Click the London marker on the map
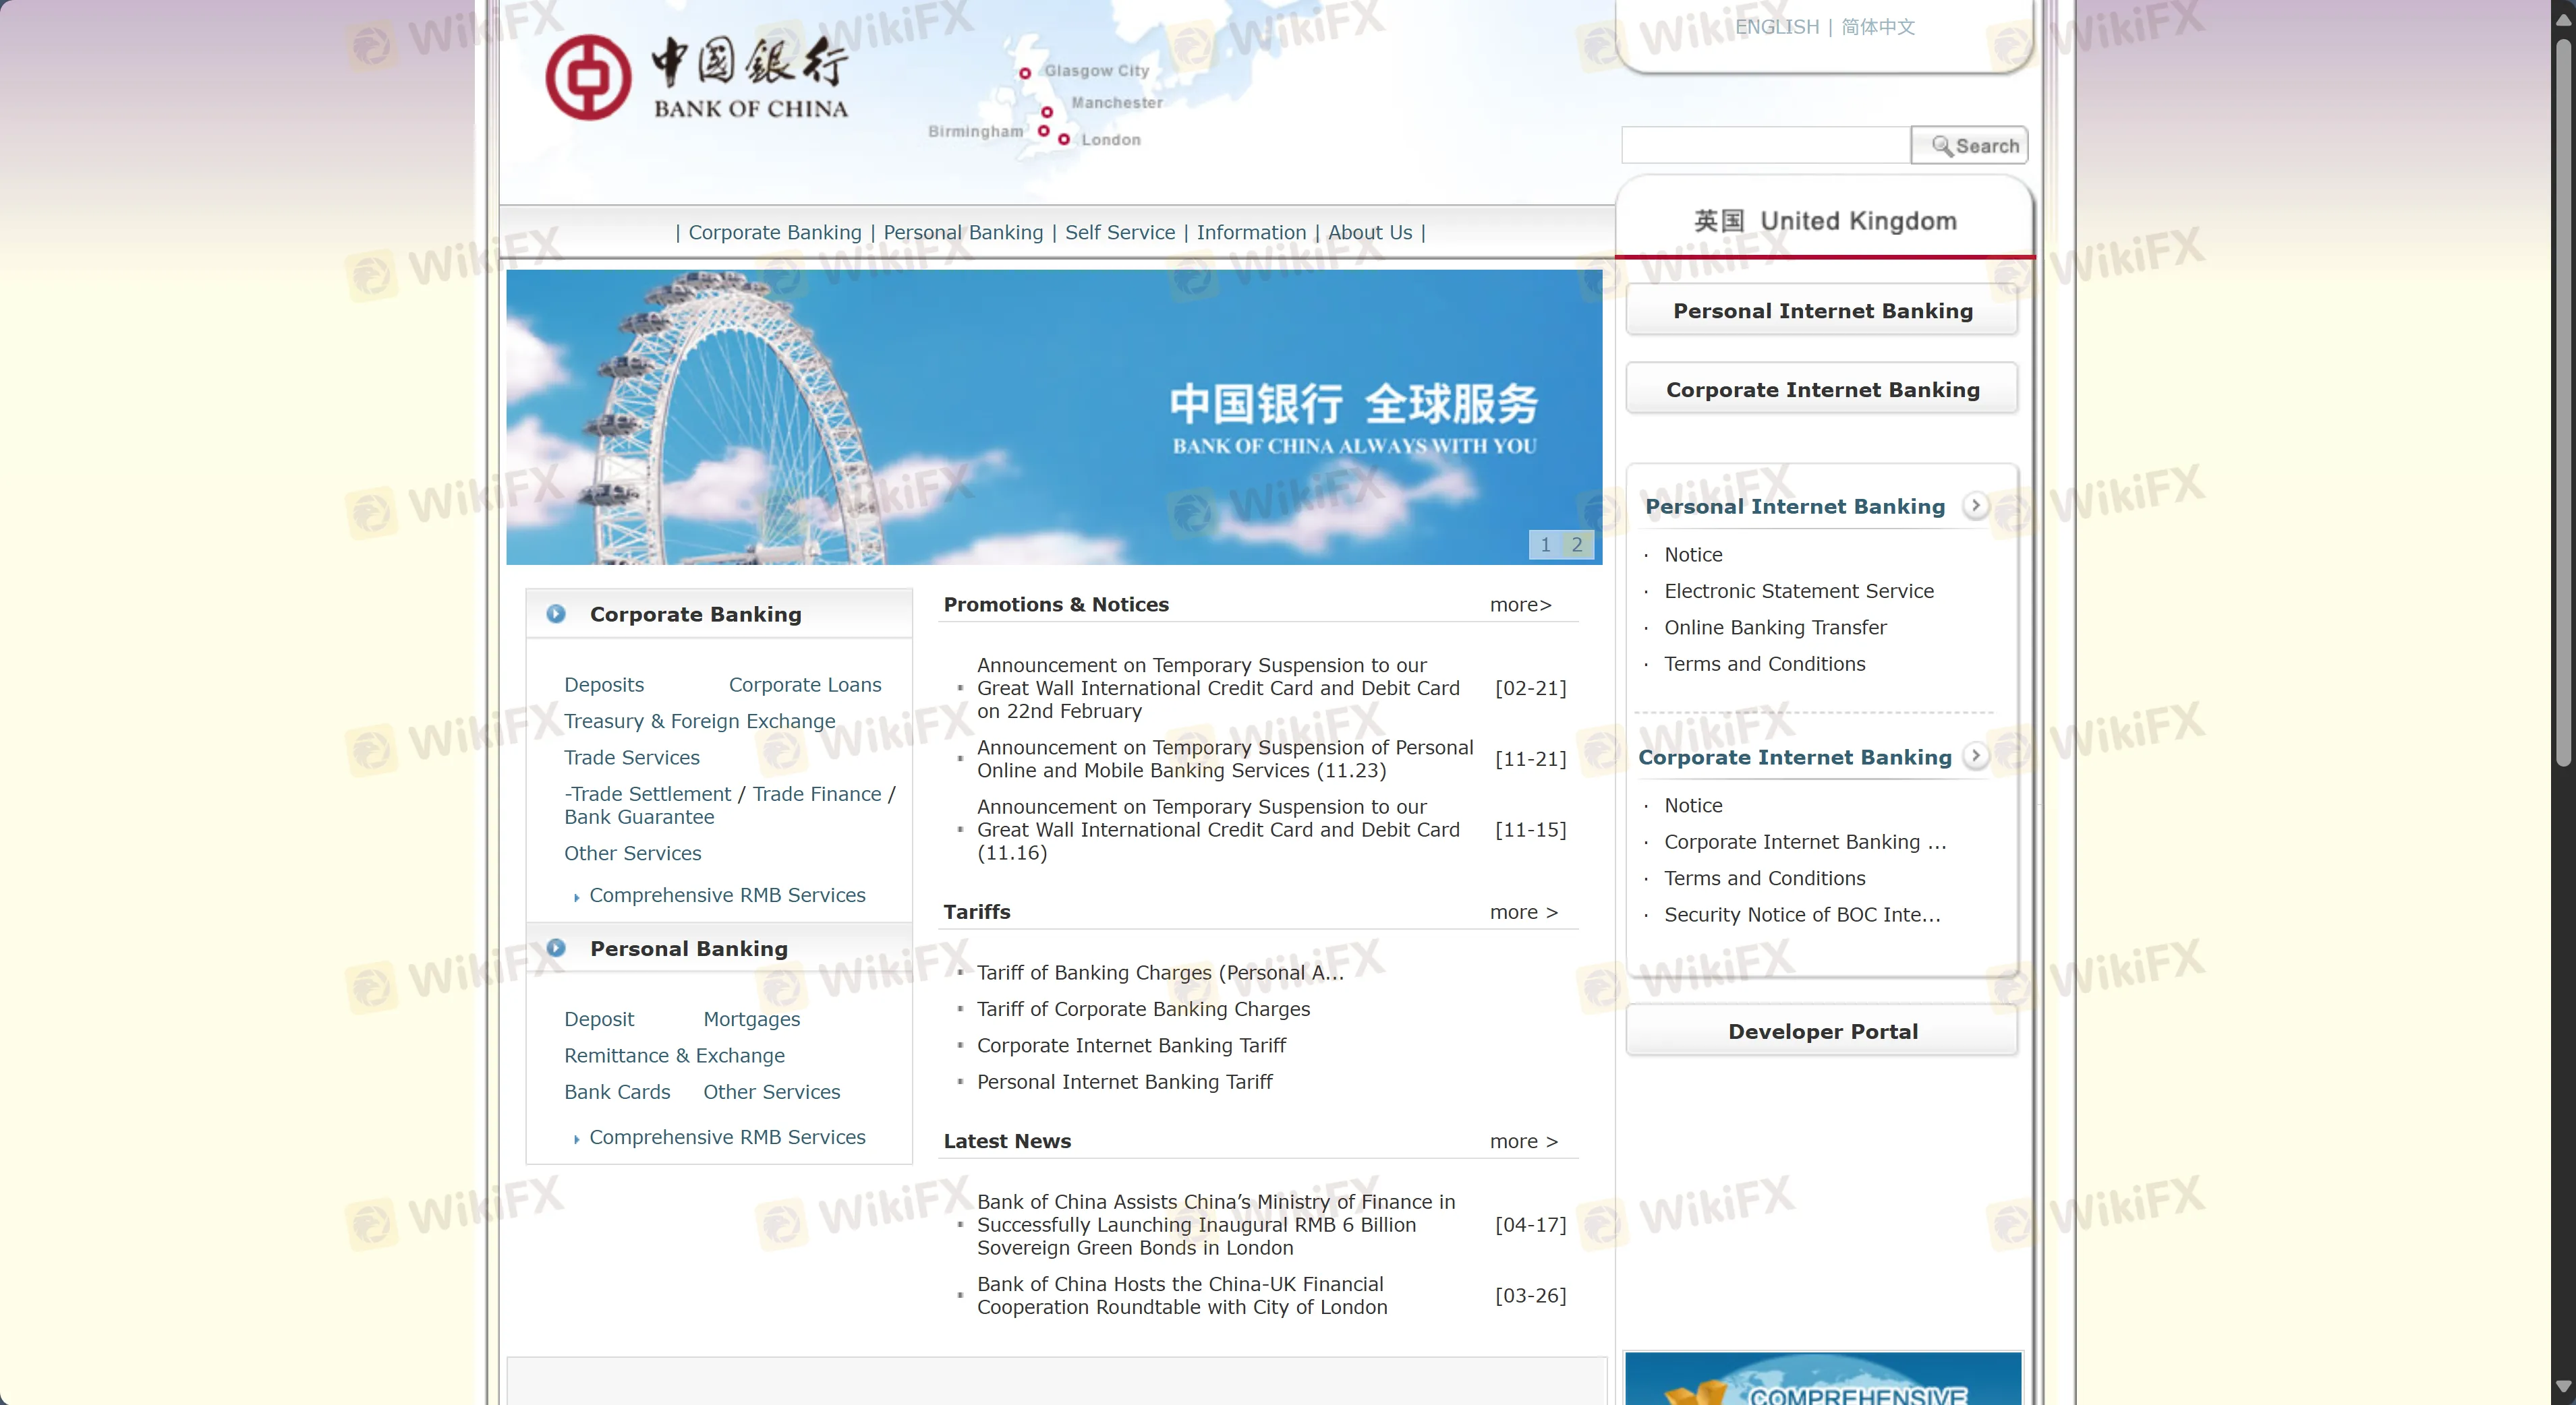Viewport: 2576px width, 1405px height. click(x=1064, y=140)
